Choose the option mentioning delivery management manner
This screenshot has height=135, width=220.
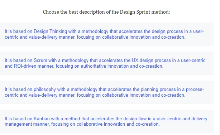click(107, 121)
